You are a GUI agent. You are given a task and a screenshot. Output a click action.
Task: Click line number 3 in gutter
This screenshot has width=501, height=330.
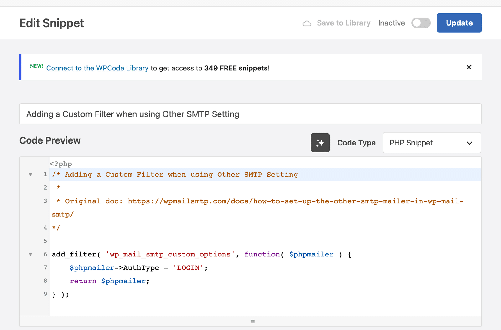click(45, 201)
